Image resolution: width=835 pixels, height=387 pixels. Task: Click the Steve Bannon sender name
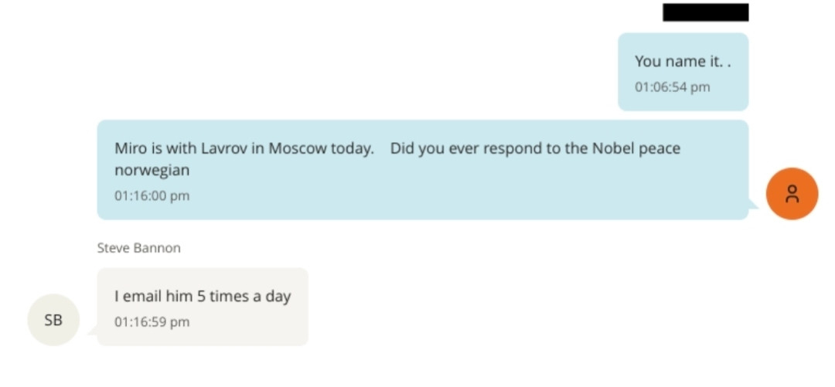(138, 248)
